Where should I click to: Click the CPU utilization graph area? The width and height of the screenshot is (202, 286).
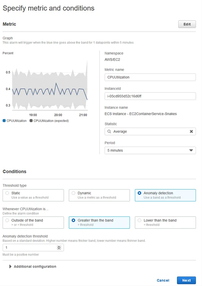pos(50,89)
